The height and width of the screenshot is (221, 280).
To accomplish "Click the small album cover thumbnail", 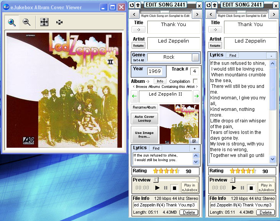I will pos(179,124).
